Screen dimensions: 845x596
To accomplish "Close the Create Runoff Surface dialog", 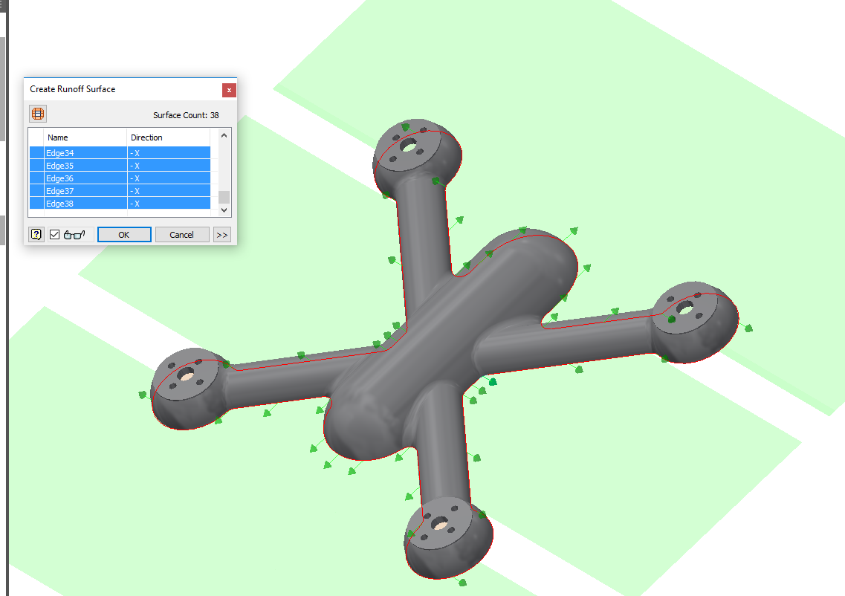I will (229, 90).
